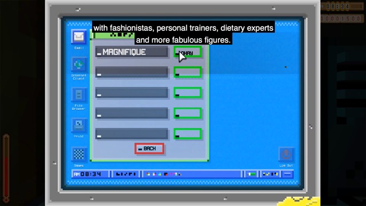The image size is (366, 206).
Task: Launch the Internet Client icon
Action: (x=79, y=65)
